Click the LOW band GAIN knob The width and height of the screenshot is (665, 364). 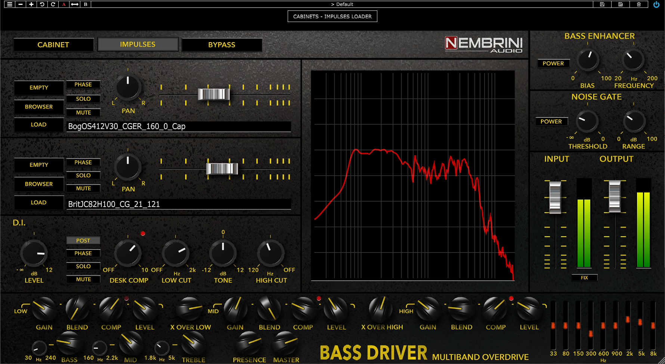tap(44, 309)
